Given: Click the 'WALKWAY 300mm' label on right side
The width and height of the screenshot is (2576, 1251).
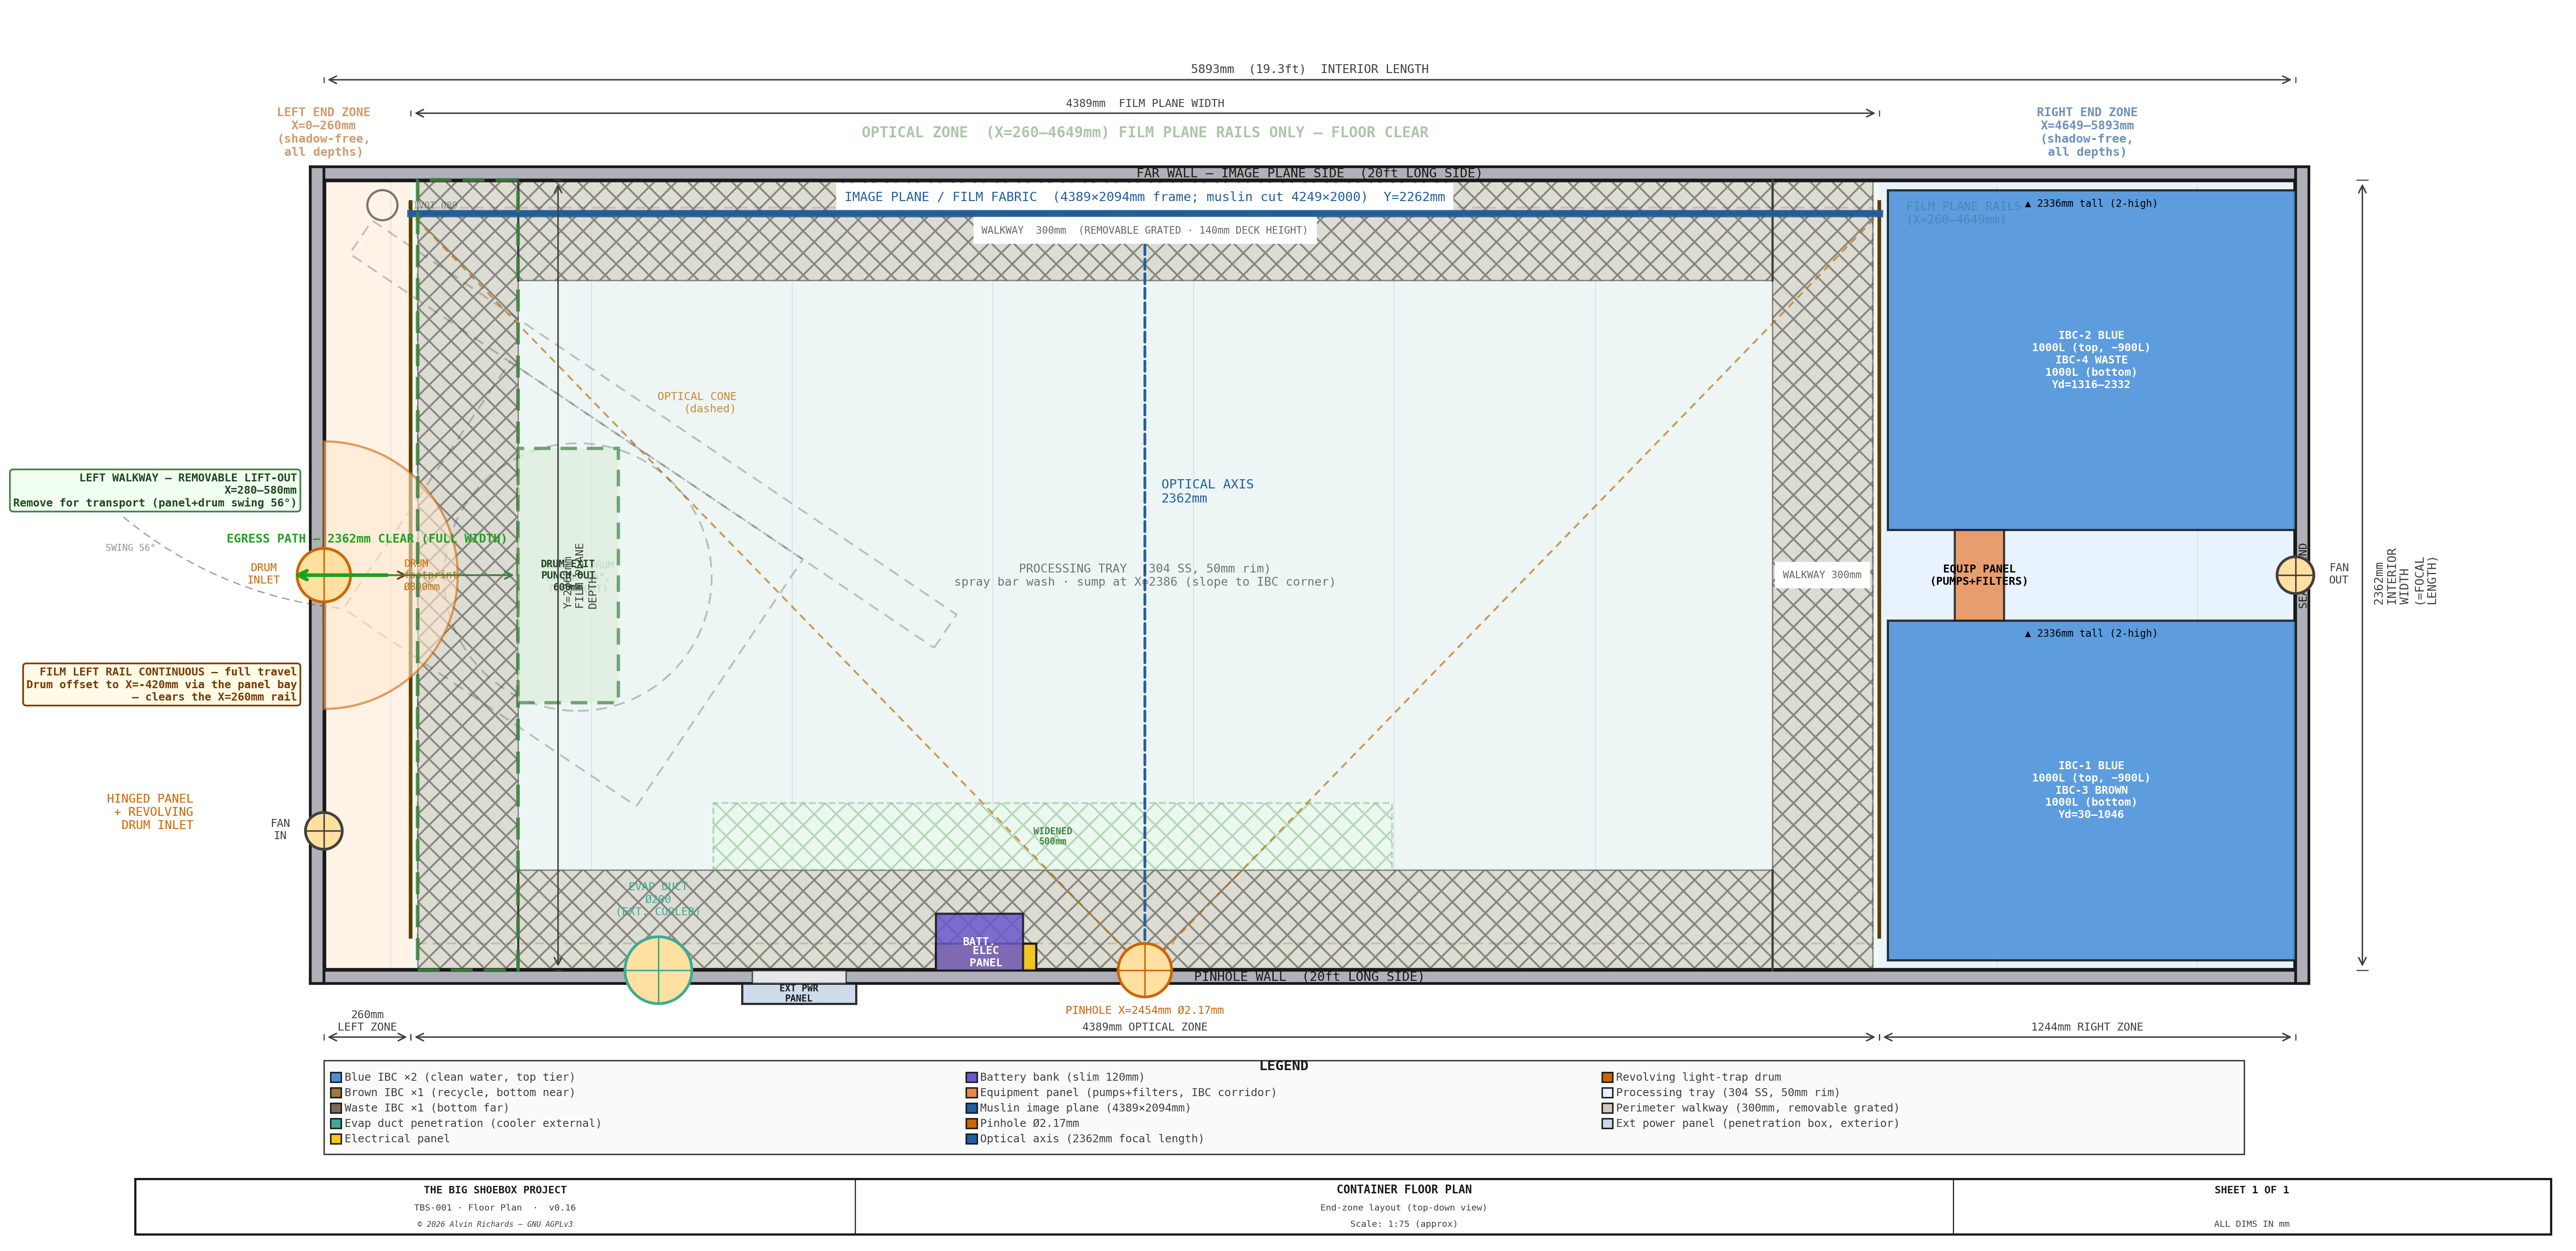Looking at the screenshot, I should click(x=1822, y=575).
